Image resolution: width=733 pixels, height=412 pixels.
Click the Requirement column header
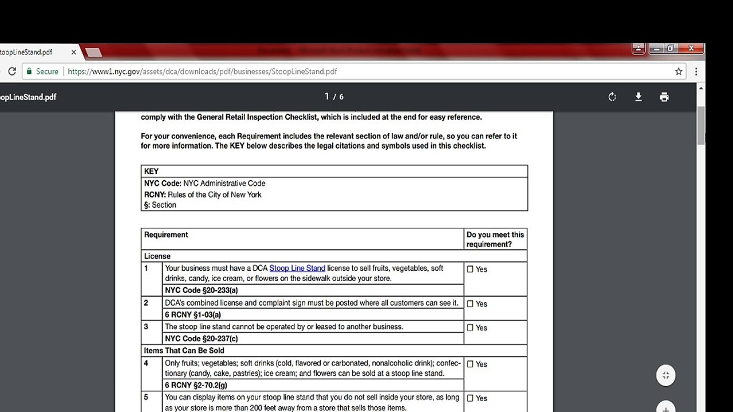tap(166, 235)
